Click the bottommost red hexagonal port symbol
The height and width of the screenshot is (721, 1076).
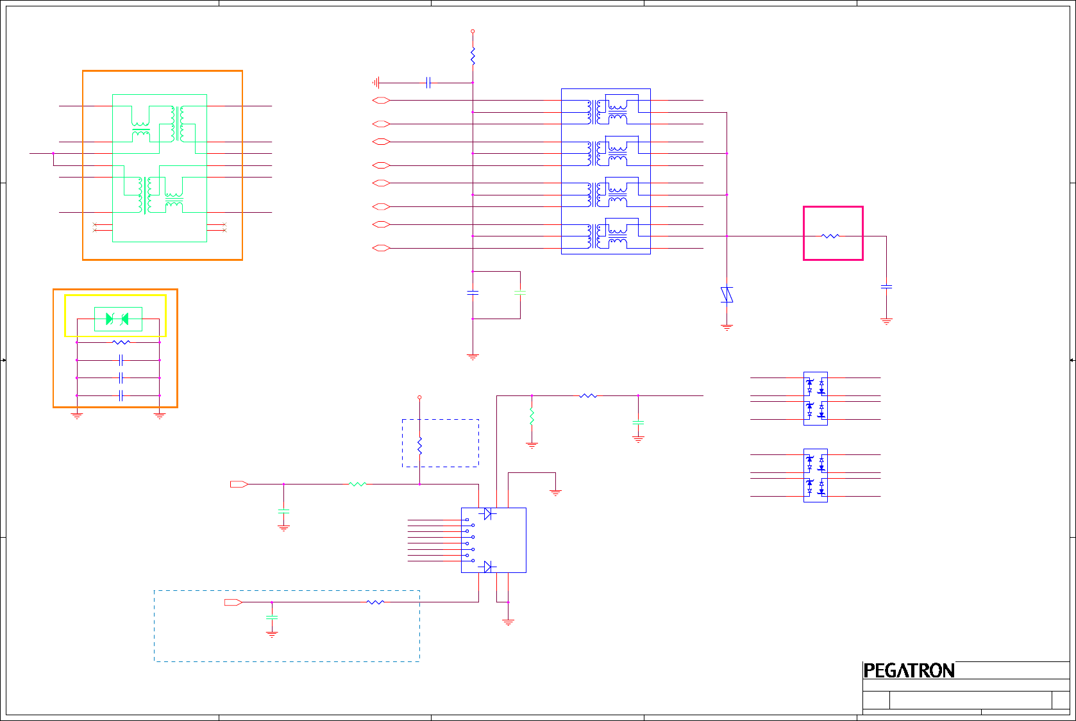point(381,248)
